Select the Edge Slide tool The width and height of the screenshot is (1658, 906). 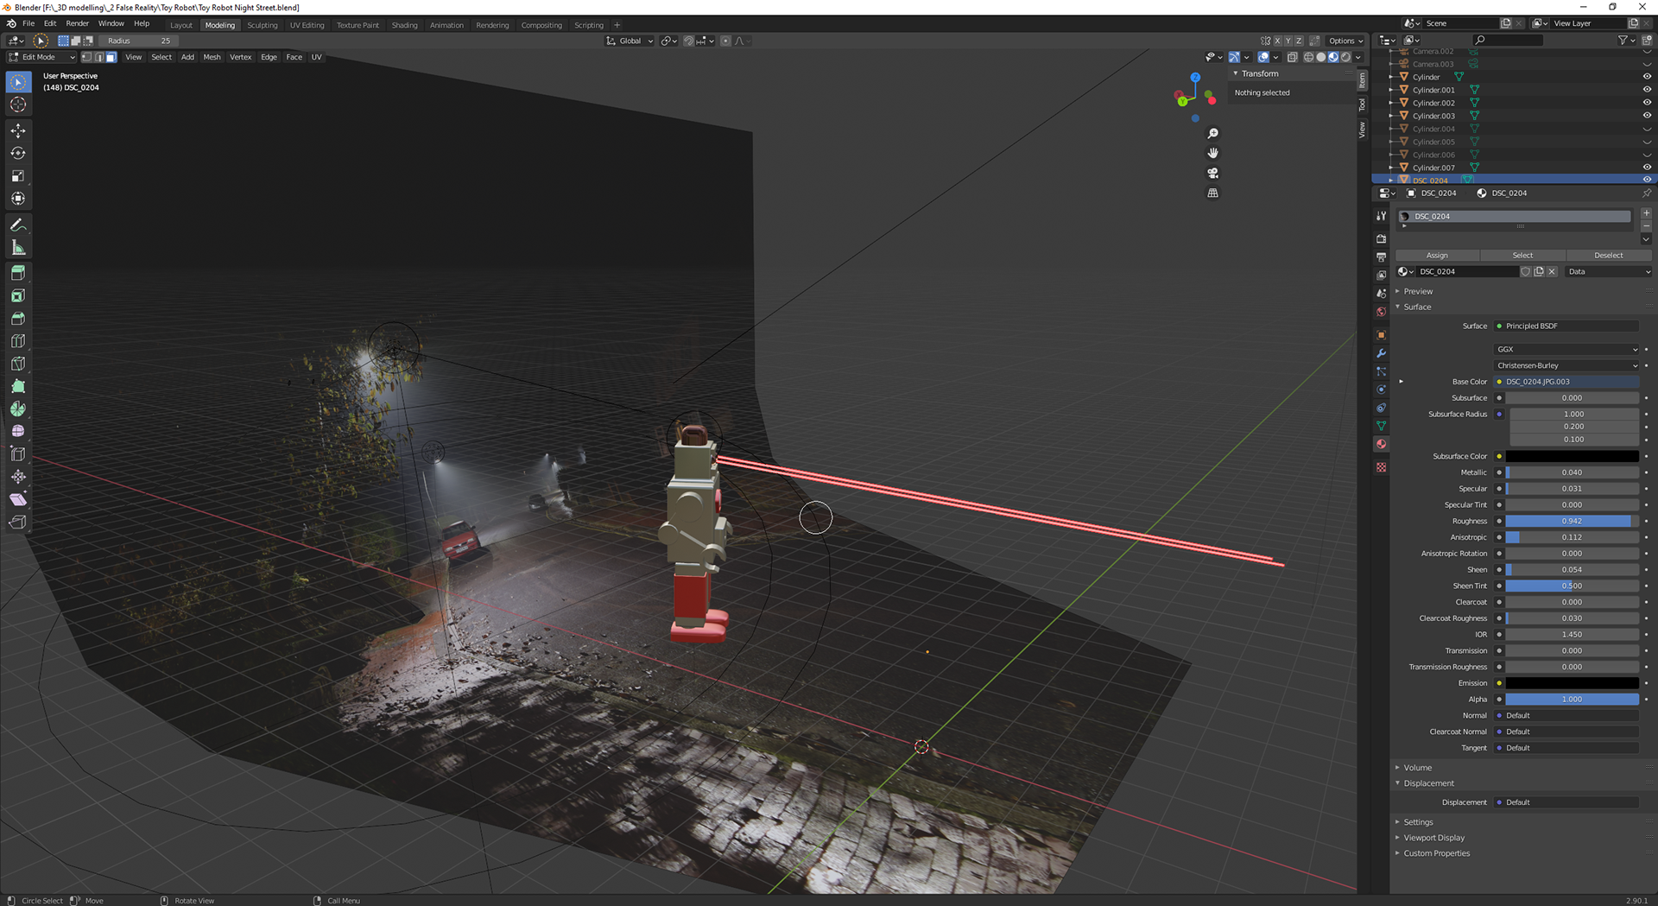pos(18,453)
